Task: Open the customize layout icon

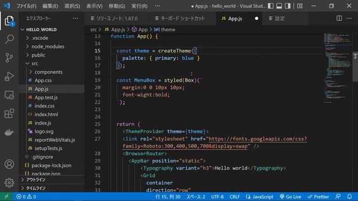Action: [300, 6]
